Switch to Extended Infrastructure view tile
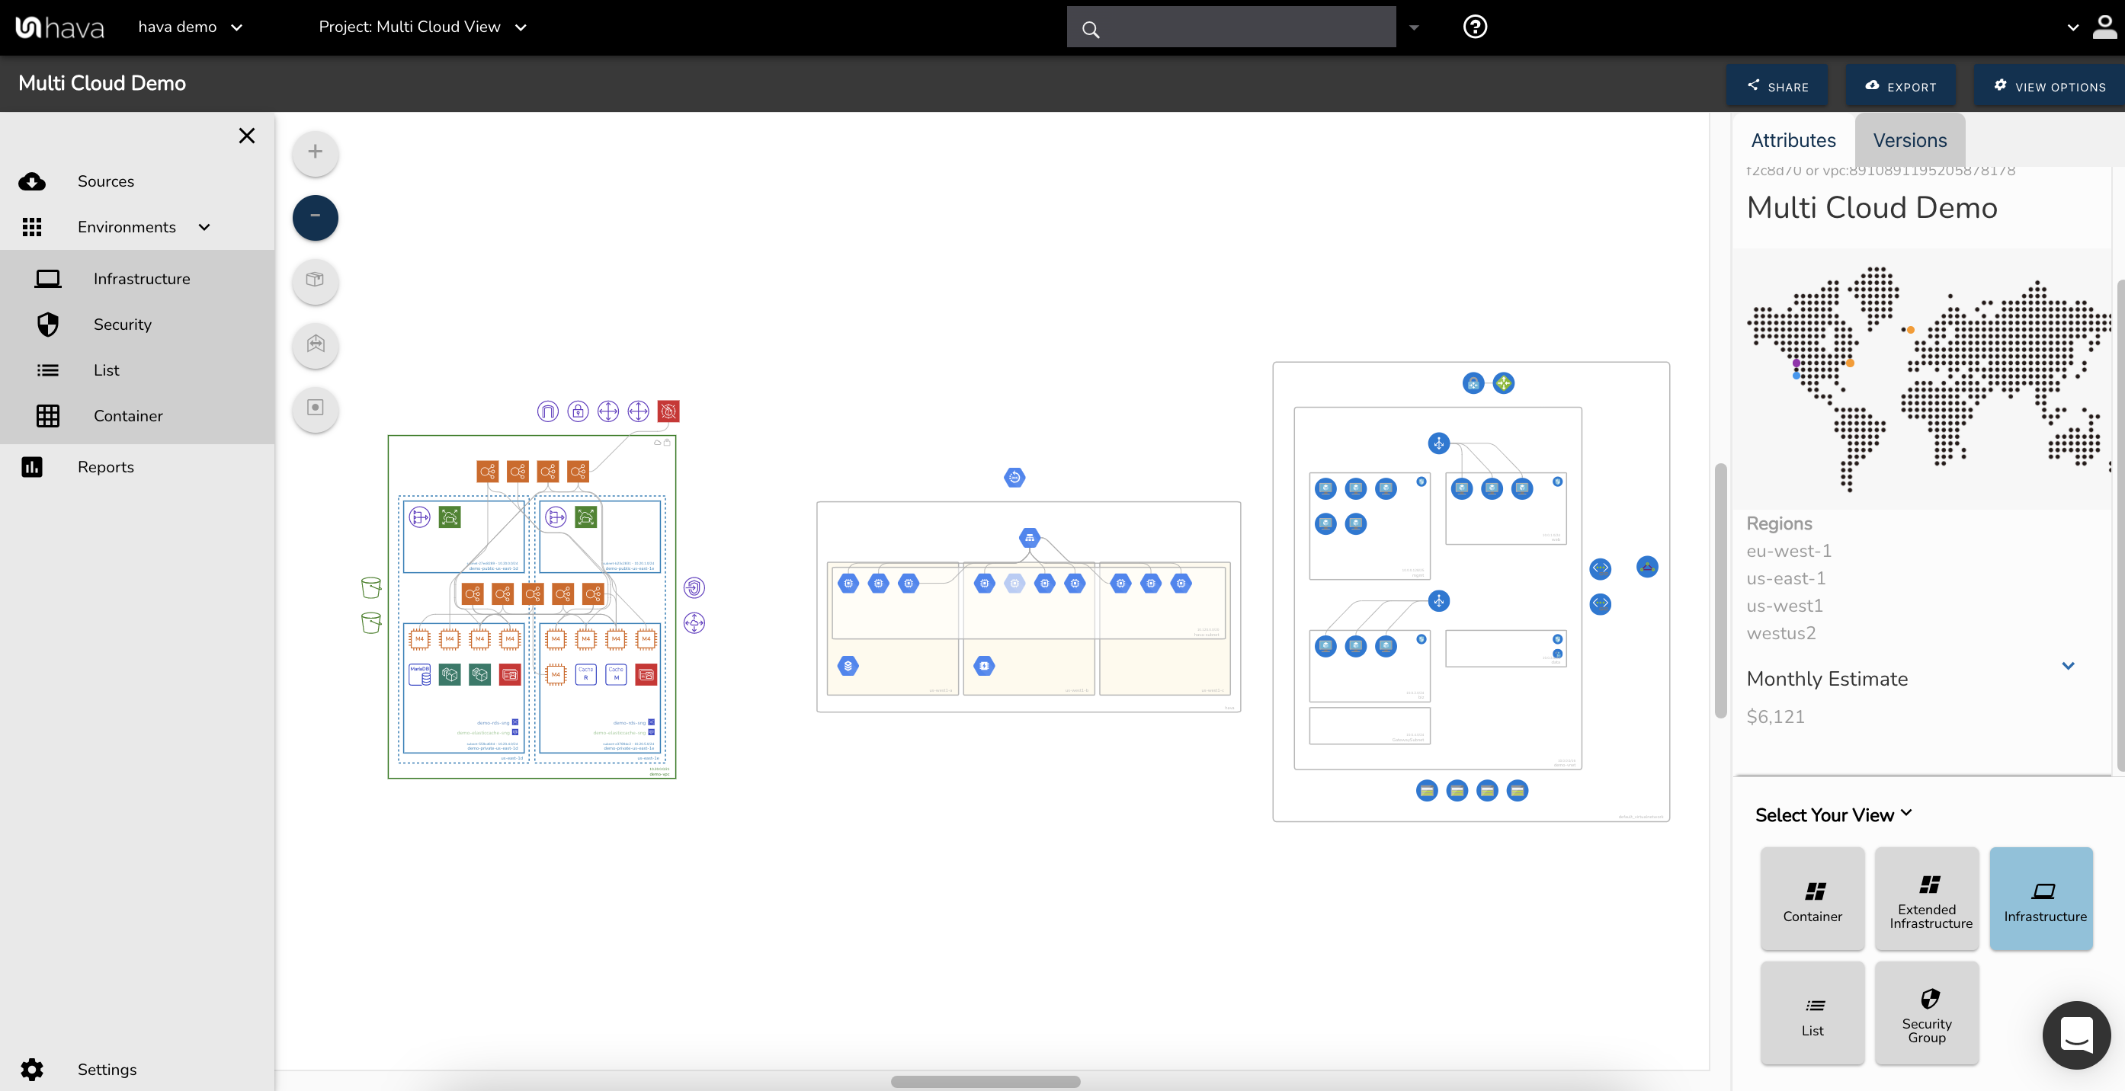This screenshot has height=1091, width=2125. [1926, 899]
